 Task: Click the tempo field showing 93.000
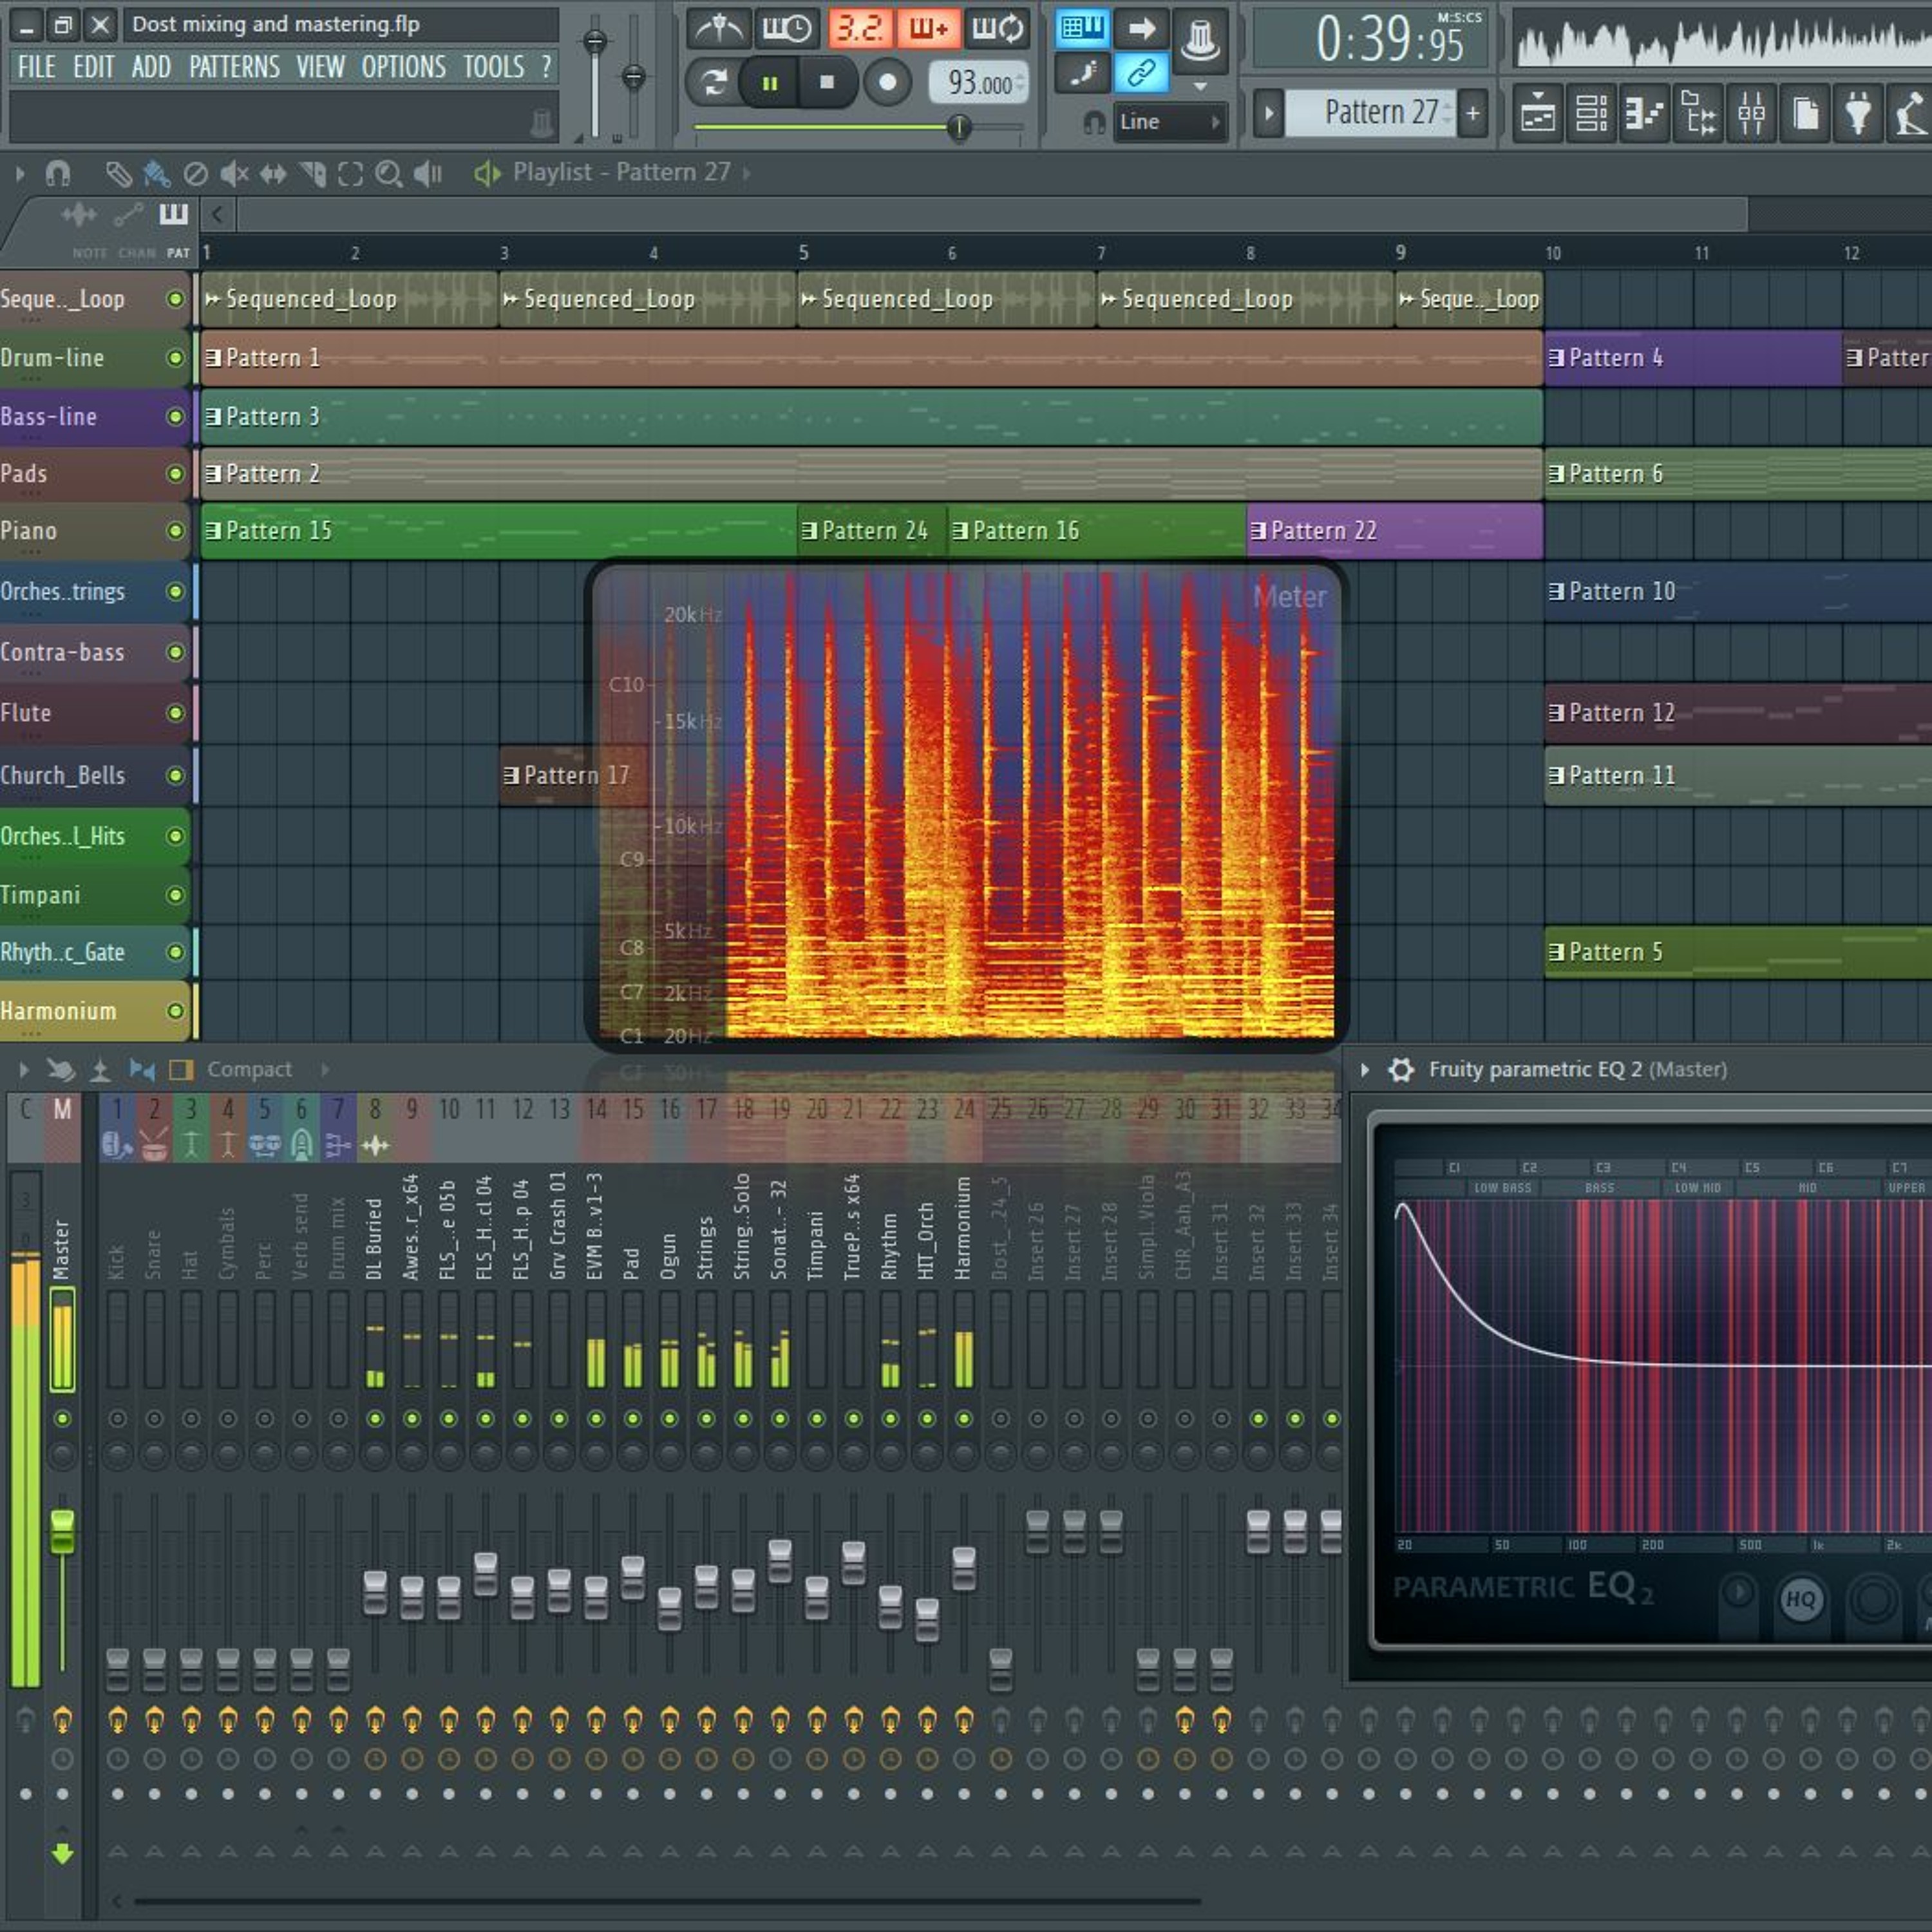(x=979, y=83)
